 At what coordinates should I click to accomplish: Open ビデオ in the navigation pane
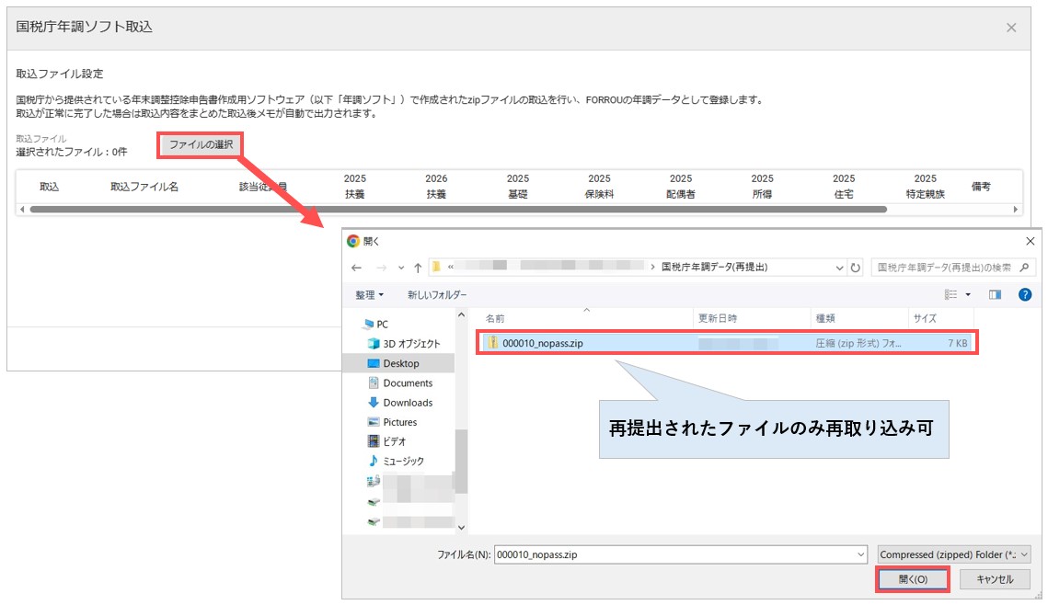pos(387,441)
